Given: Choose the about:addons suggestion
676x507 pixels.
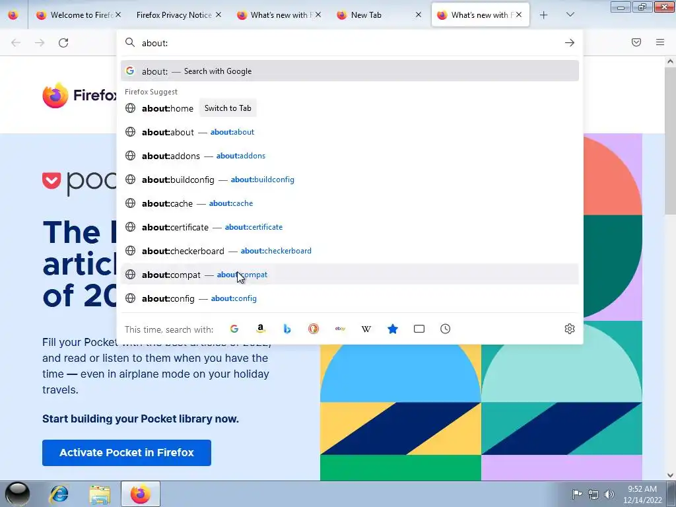Looking at the screenshot, I should pos(350,156).
